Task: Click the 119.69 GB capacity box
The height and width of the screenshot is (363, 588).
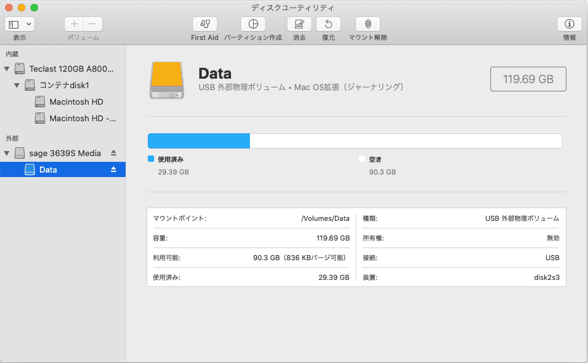Action: pyautogui.click(x=528, y=79)
